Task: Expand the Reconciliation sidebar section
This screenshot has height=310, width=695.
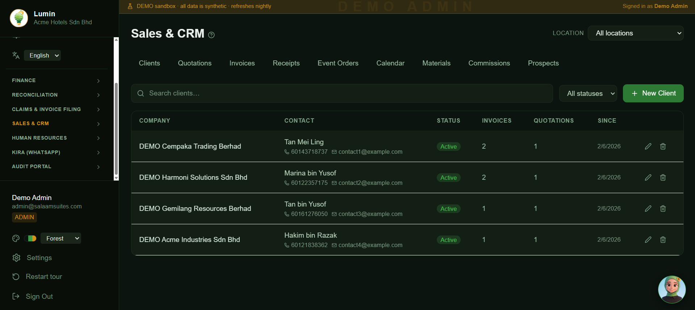Action: [x=56, y=95]
